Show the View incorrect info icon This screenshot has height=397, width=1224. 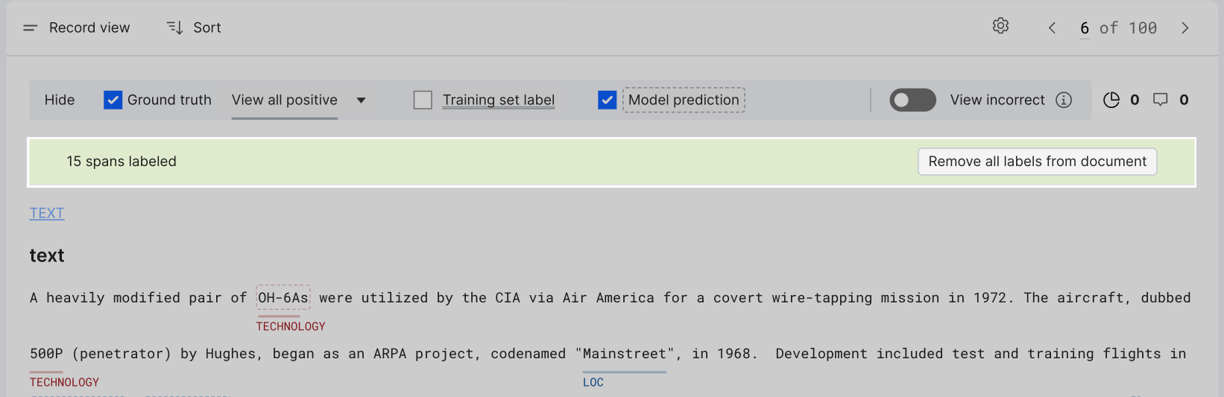click(1064, 100)
